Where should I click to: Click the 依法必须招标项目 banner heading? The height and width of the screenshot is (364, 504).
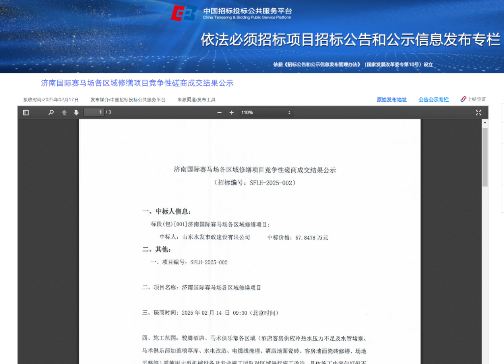(350, 40)
